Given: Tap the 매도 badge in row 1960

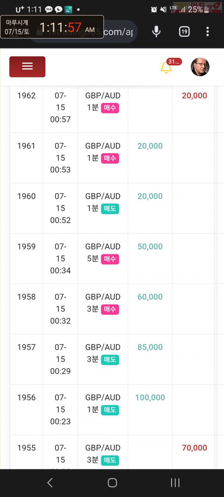Looking at the screenshot, I should [110, 209].
